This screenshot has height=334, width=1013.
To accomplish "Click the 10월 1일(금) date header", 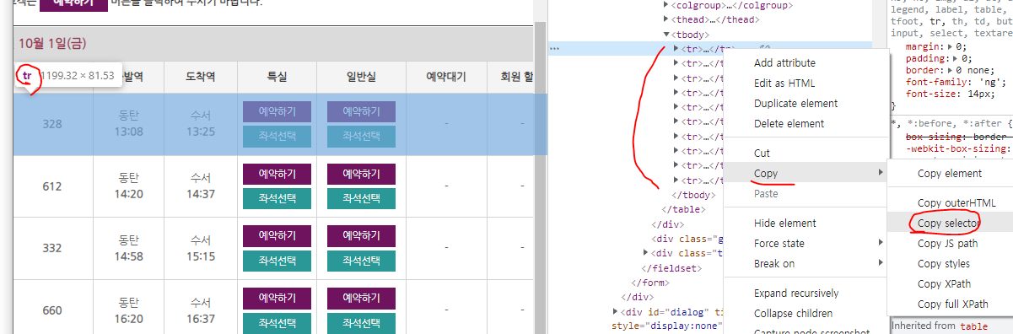I will [x=52, y=43].
